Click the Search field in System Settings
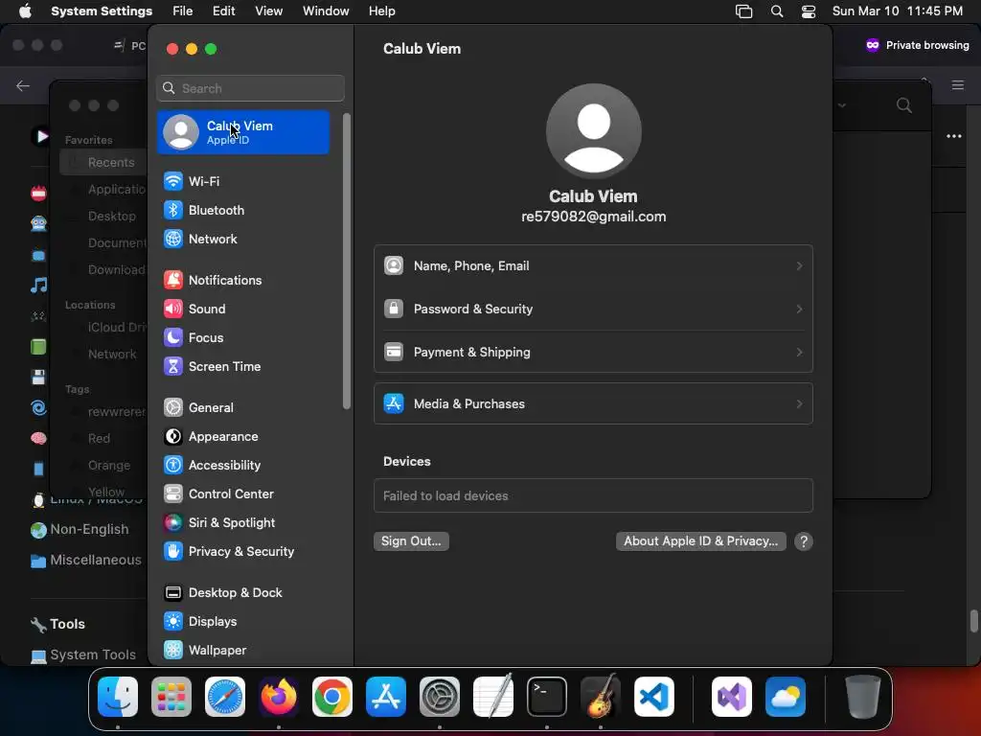The image size is (981, 736). pos(250,88)
